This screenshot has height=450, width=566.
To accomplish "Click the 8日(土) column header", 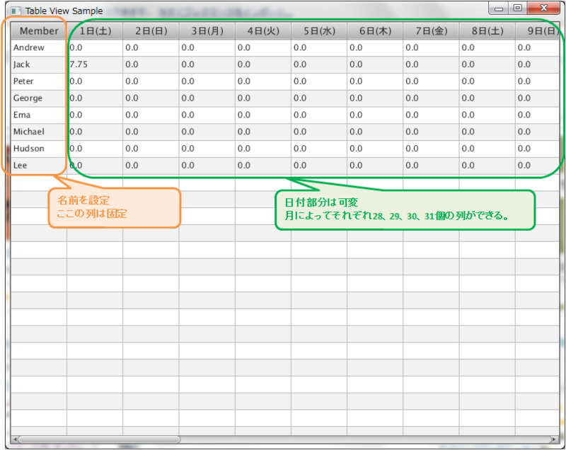I will click(x=487, y=31).
